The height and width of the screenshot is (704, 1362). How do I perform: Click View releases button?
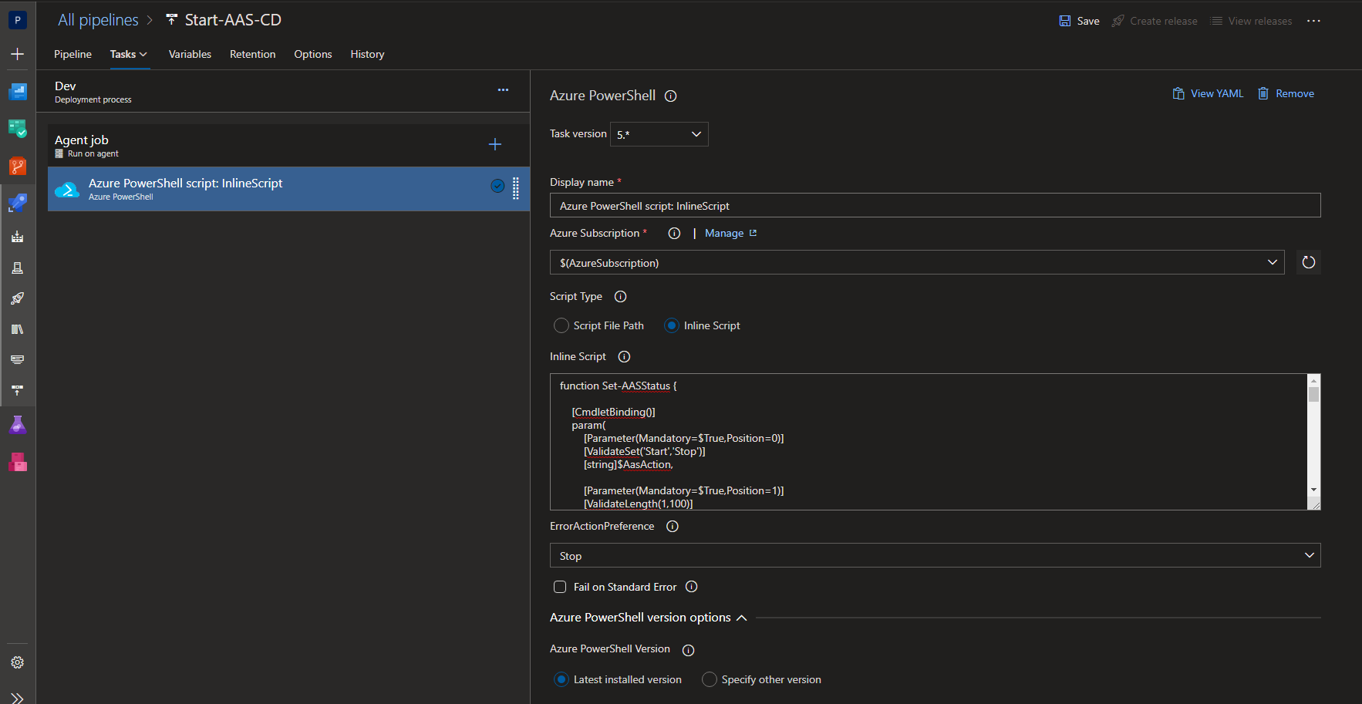[x=1251, y=21]
